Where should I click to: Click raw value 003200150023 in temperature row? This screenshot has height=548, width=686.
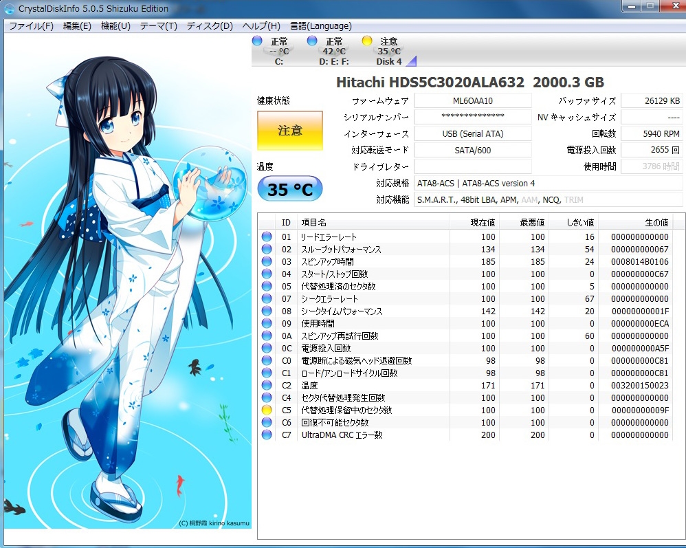(640, 385)
